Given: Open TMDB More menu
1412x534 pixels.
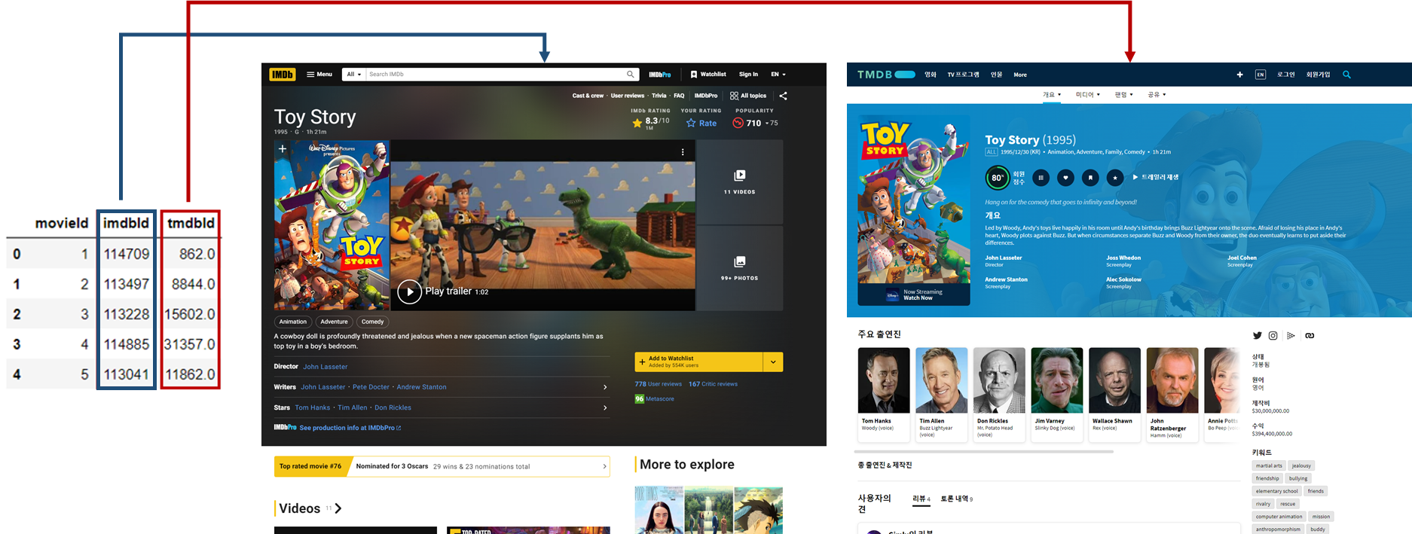Looking at the screenshot, I should coord(1020,75).
